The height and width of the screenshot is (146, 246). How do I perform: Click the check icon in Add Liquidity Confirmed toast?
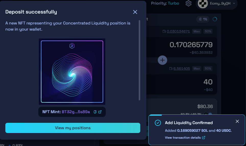pyautogui.click(x=158, y=123)
